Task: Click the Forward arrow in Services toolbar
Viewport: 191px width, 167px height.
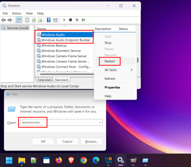Action: click(x=10, y=20)
